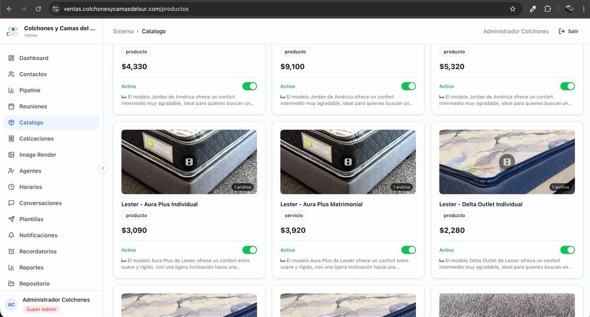The height and width of the screenshot is (317, 590).
Task: Open the Lester - Aura Plus Matrimonial title
Action: click(x=322, y=204)
